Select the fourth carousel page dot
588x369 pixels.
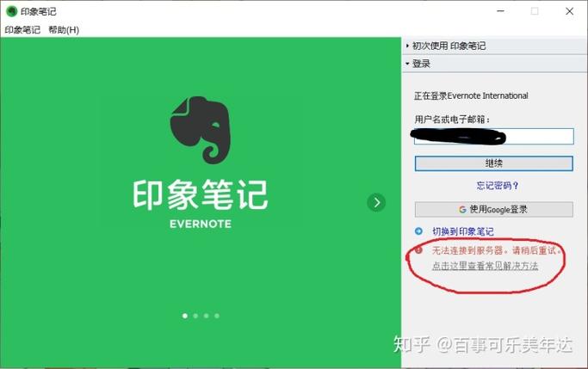(x=217, y=316)
